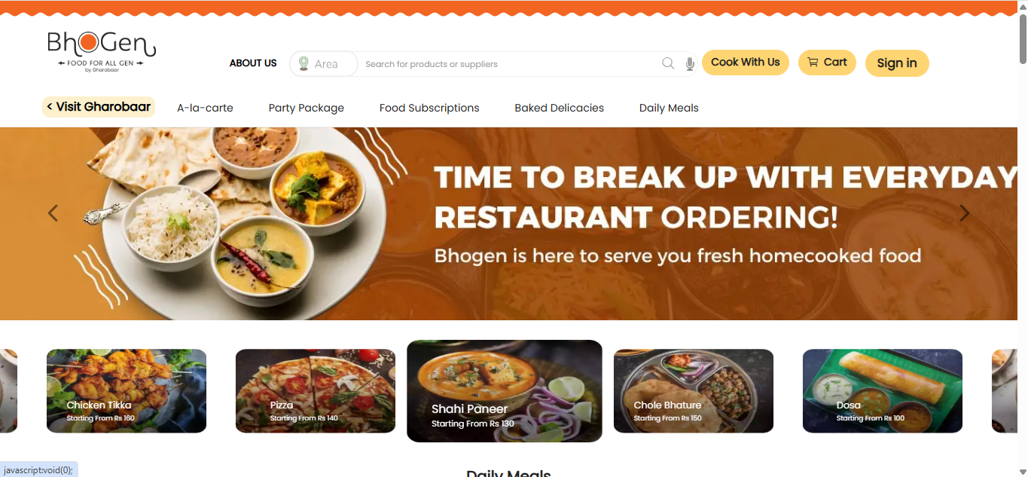Click the location pin Area icon
Image resolution: width=1028 pixels, height=477 pixels.
[x=304, y=63]
